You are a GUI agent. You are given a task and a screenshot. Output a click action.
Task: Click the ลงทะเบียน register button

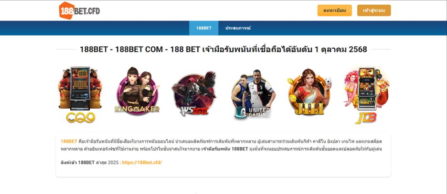pos(335,10)
